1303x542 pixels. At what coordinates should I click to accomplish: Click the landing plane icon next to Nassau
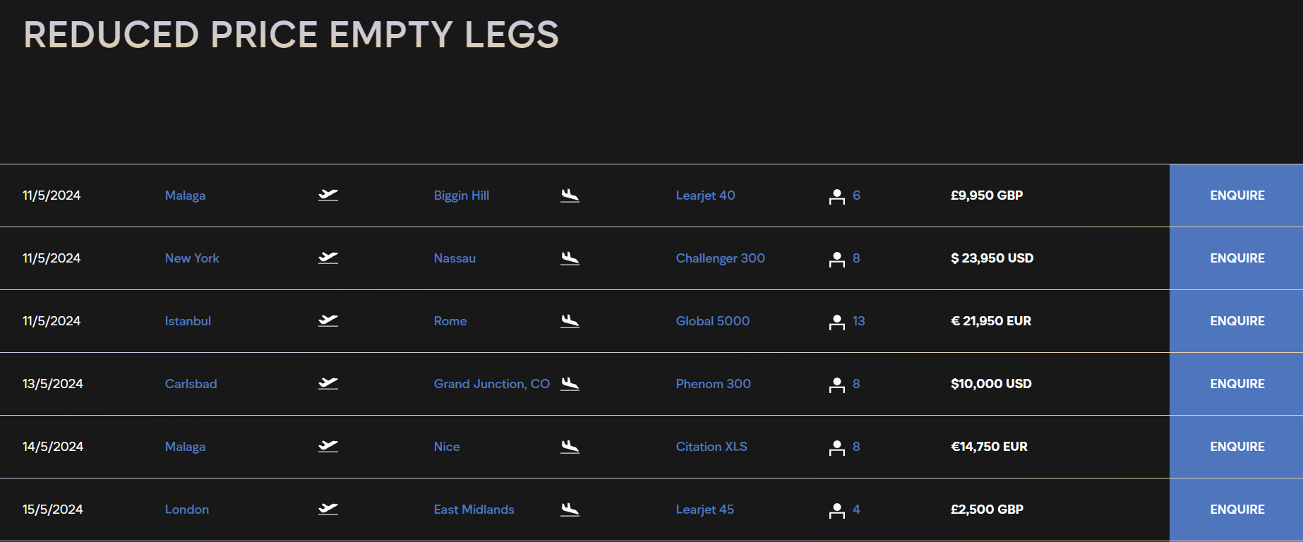pos(570,258)
